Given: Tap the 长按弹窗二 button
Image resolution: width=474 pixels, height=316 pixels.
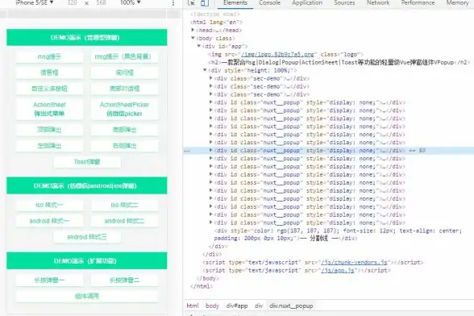Looking at the screenshot, I should click(x=124, y=281).
